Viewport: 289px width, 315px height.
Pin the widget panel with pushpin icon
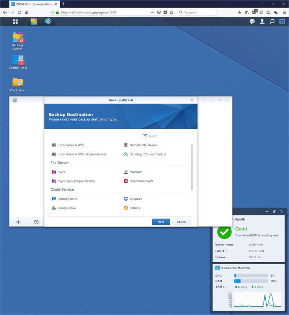pos(274,211)
